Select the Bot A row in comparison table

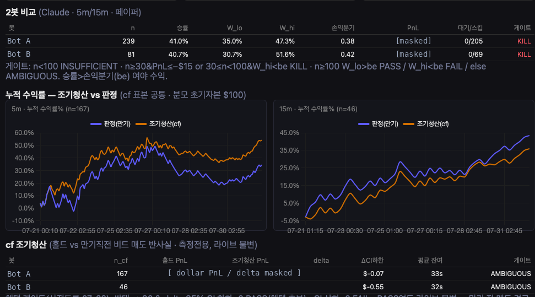pyautogui.click(x=269, y=41)
